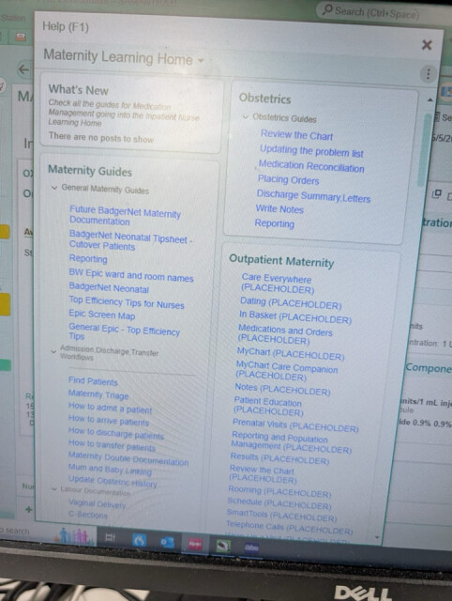Collapse the Labour Documentation section
This screenshot has height=601, width=452.
coord(54,488)
